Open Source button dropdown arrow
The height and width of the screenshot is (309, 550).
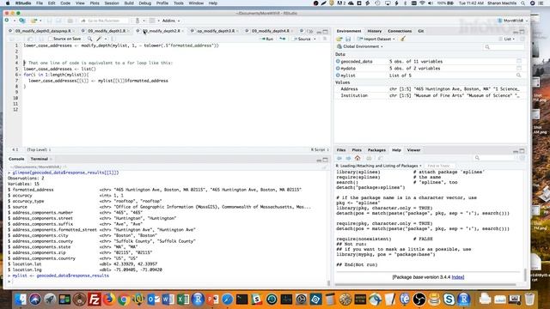coord(315,39)
